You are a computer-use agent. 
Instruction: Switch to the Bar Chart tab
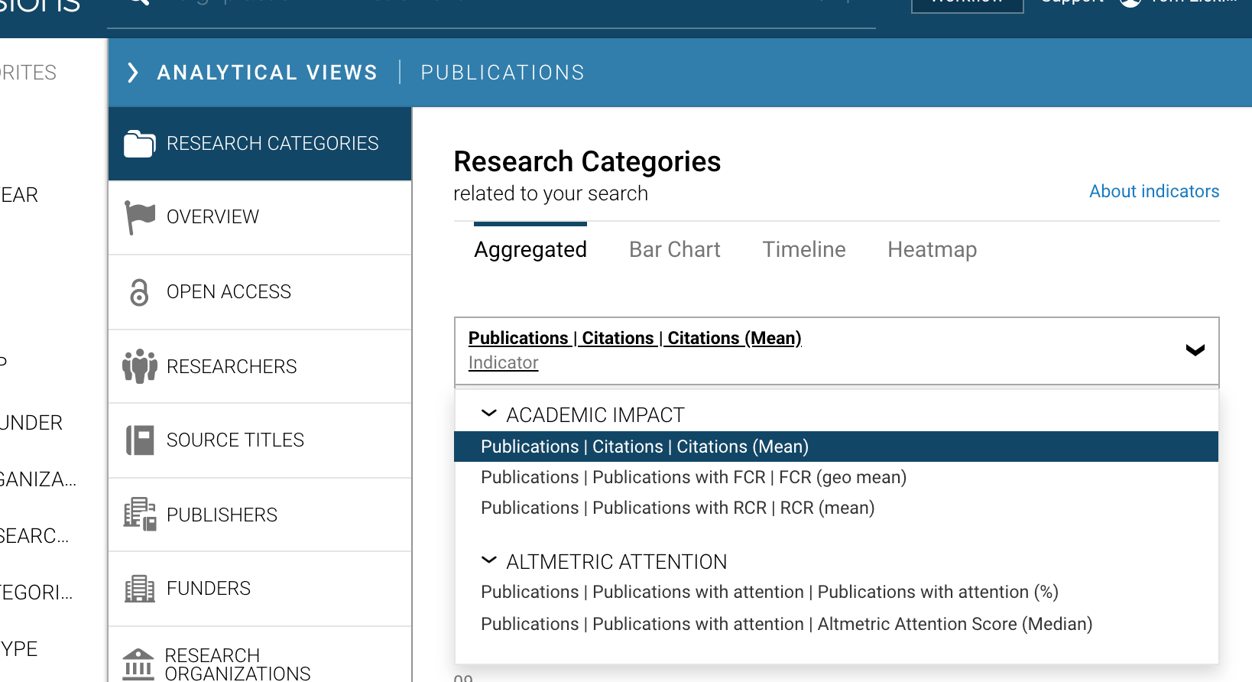(x=674, y=250)
